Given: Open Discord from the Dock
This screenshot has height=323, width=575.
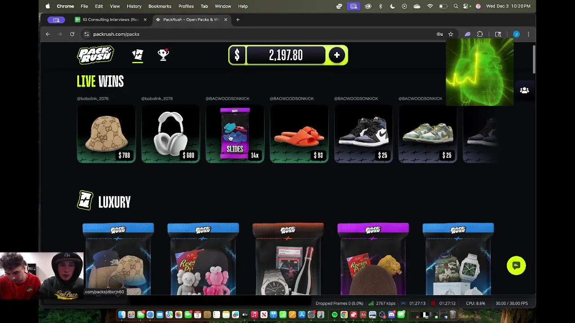Looking at the screenshot, I should pos(392,315).
